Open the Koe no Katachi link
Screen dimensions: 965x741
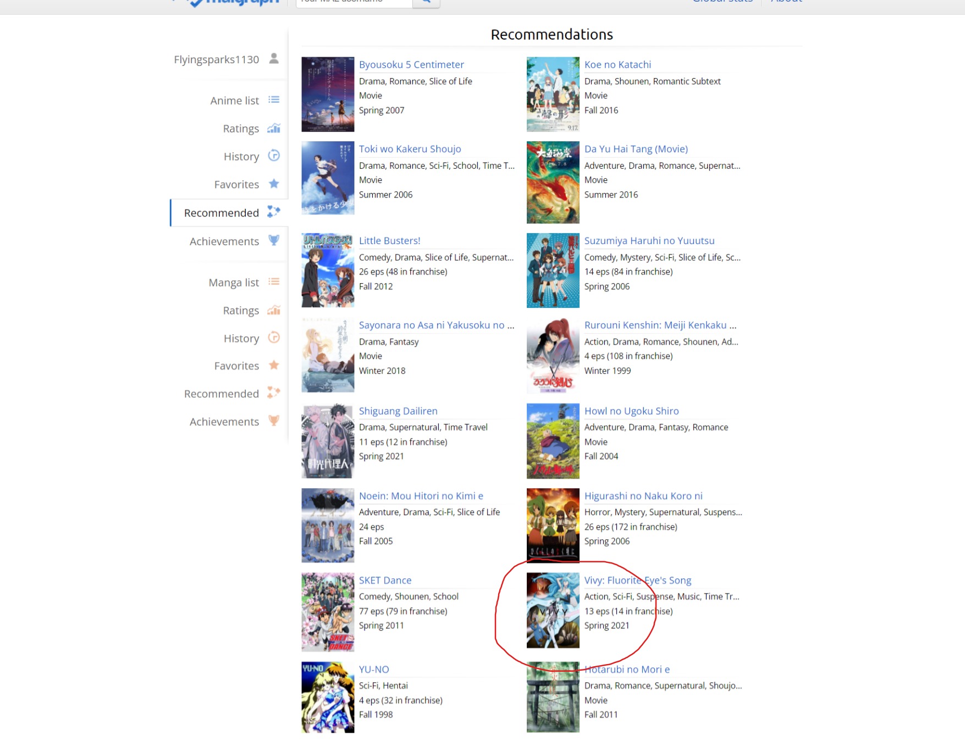pos(617,64)
